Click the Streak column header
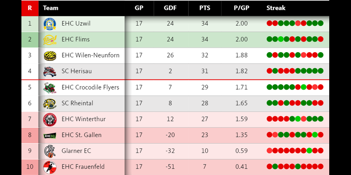 pos(276,8)
